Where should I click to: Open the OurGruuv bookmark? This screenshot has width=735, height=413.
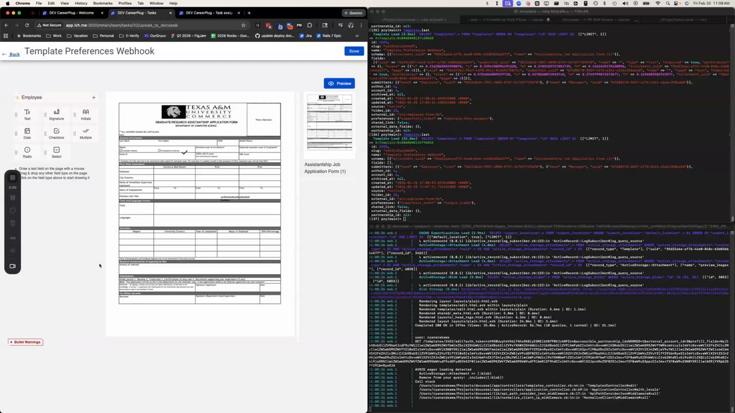(x=154, y=36)
